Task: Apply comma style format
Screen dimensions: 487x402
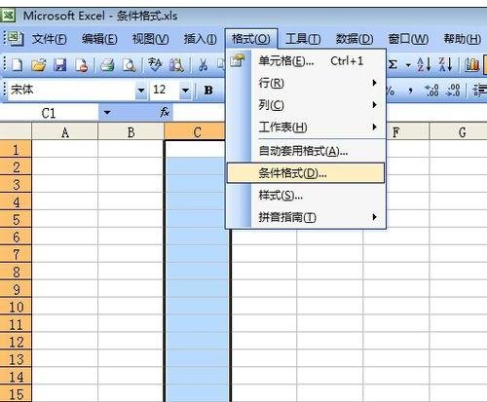Action: (410, 90)
